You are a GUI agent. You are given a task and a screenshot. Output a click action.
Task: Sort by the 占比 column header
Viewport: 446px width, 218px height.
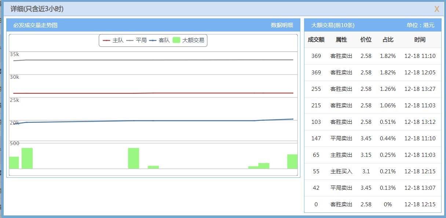(x=387, y=40)
